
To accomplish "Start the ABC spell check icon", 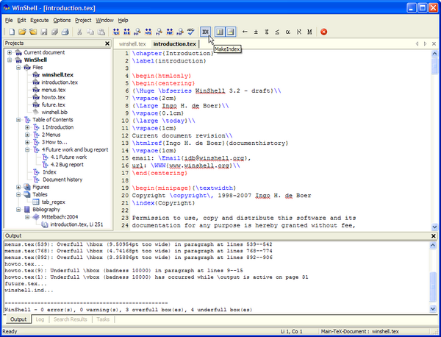I will (x=191, y=32).
